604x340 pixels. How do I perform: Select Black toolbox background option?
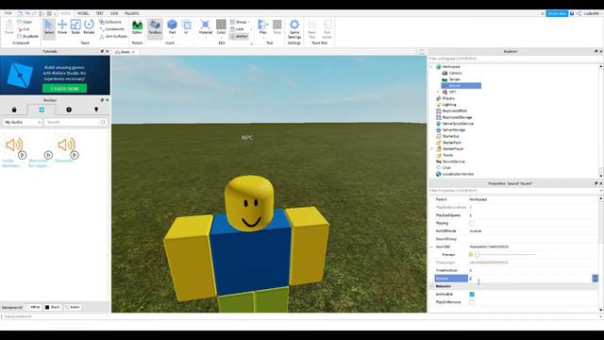[x=53, y=307]
